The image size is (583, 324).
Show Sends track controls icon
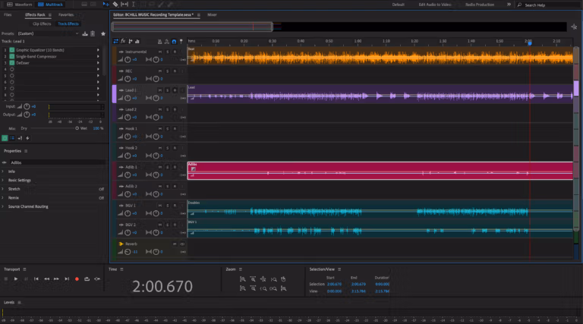[131, 41]
